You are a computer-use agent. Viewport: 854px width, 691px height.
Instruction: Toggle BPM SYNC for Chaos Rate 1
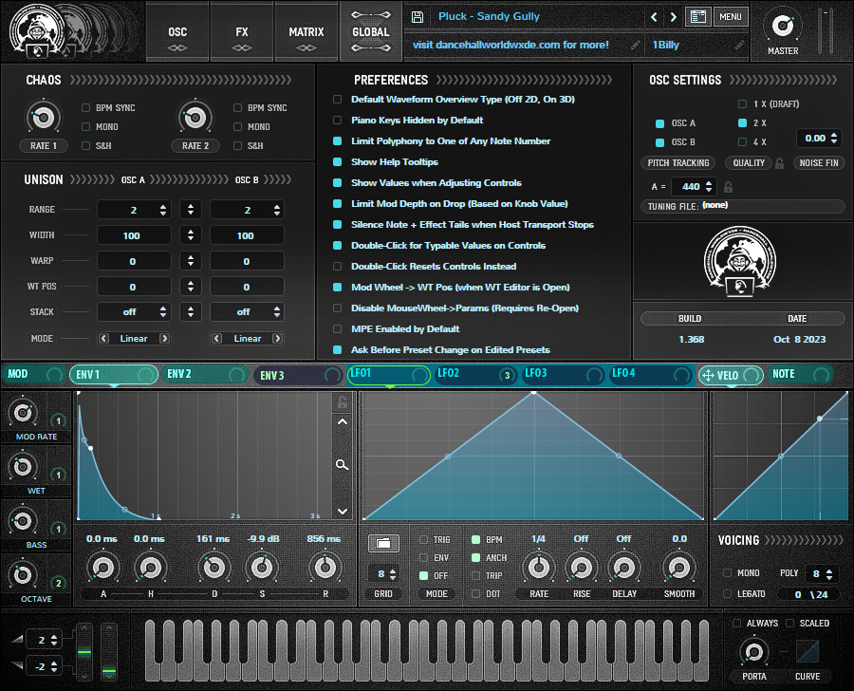86,108
